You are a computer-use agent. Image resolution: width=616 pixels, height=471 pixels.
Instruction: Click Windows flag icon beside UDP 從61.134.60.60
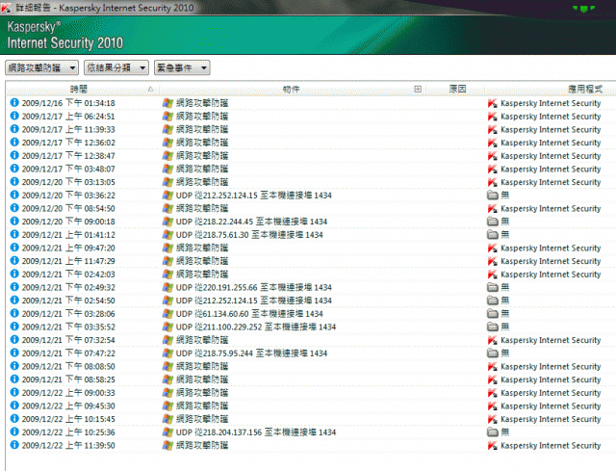tap(167, 314)
